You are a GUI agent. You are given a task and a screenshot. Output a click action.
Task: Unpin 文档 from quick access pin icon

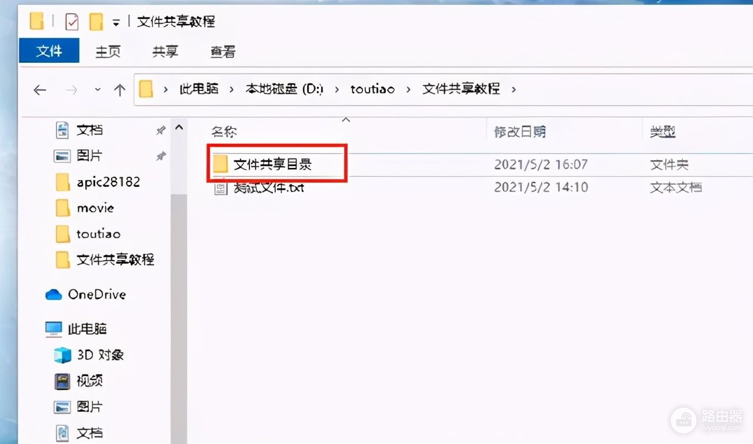click(161, 130)
